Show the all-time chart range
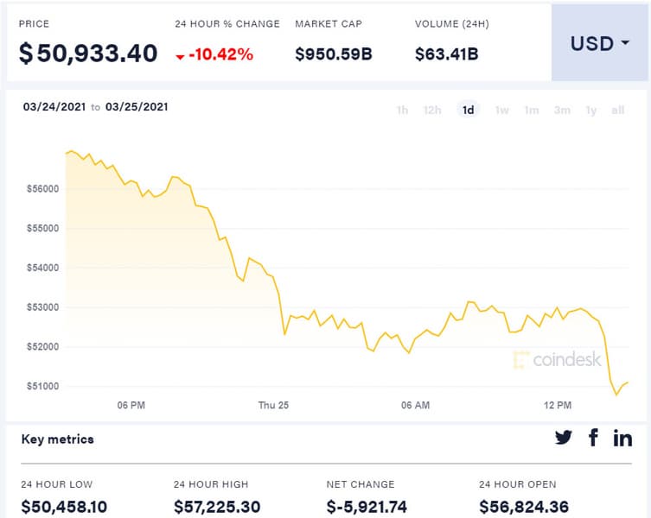Screen dimensions: 651x518 617,110
